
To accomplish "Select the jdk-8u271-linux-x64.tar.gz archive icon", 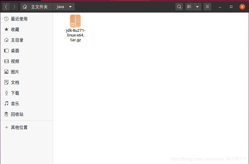I will tap(75, 21).
